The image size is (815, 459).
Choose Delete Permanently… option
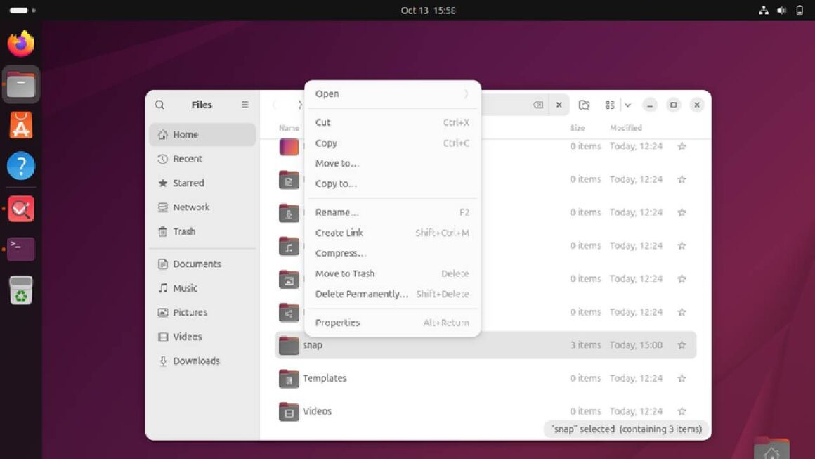pyautogui.click(x=393, y=295)
